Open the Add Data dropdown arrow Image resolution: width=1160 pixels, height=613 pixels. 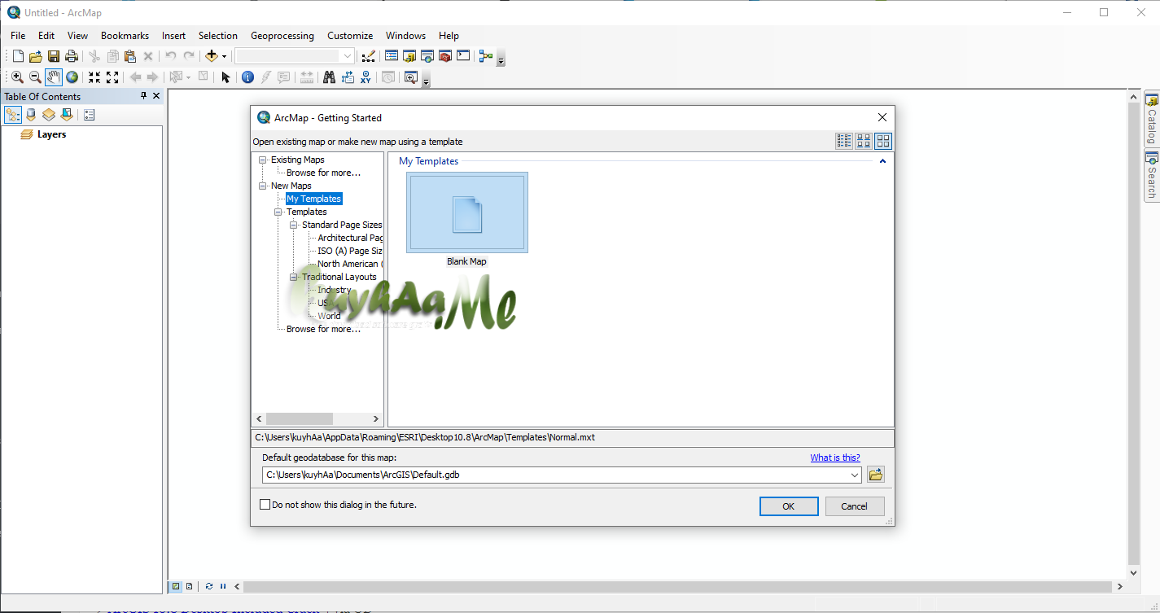click(x=224, y=56)
